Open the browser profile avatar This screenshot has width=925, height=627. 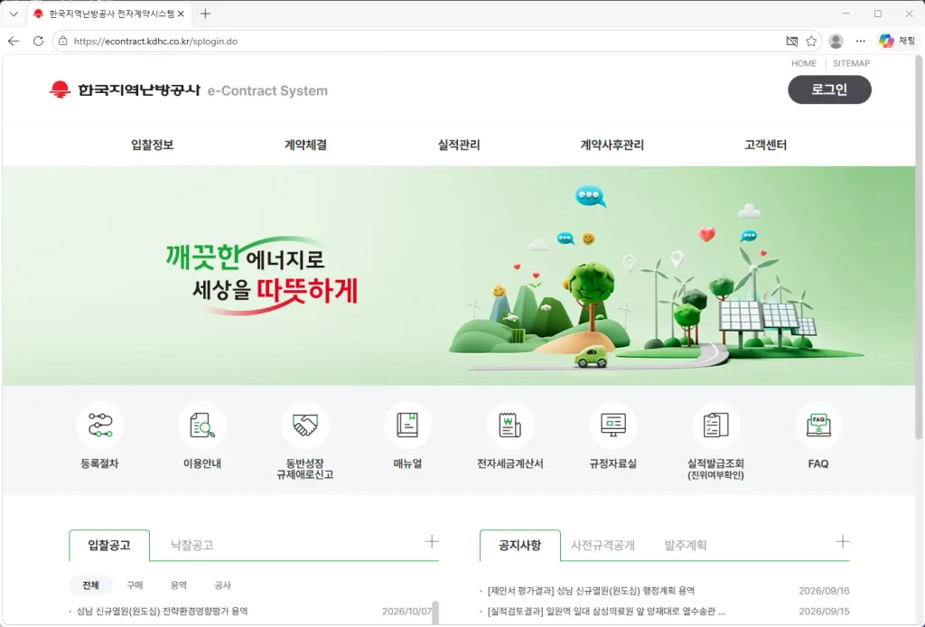pos(836,42)
